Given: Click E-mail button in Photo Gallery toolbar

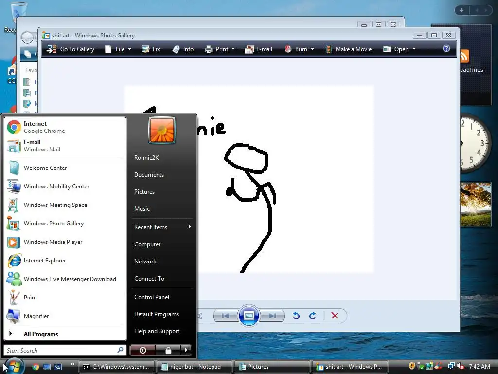Looking at the screenshot, I should (259, 49).
